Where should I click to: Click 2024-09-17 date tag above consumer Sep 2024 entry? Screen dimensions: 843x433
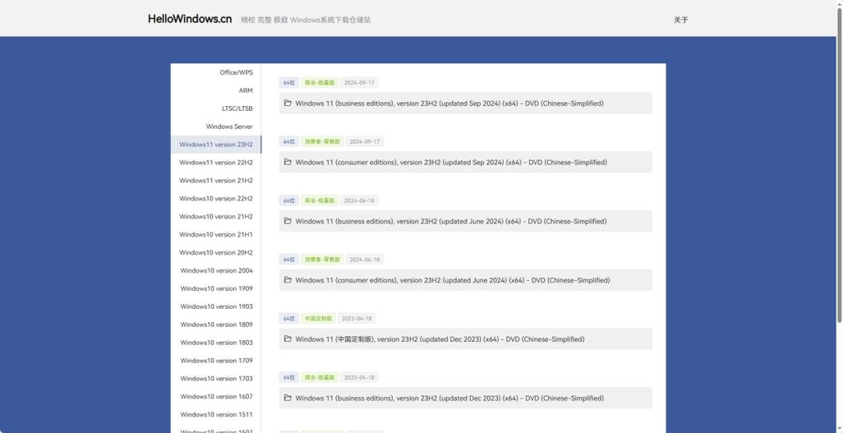click(365, 142)
